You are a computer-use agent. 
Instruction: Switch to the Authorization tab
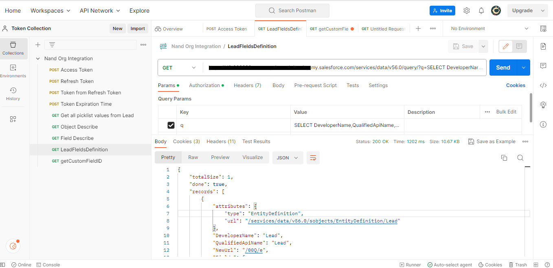206,85
